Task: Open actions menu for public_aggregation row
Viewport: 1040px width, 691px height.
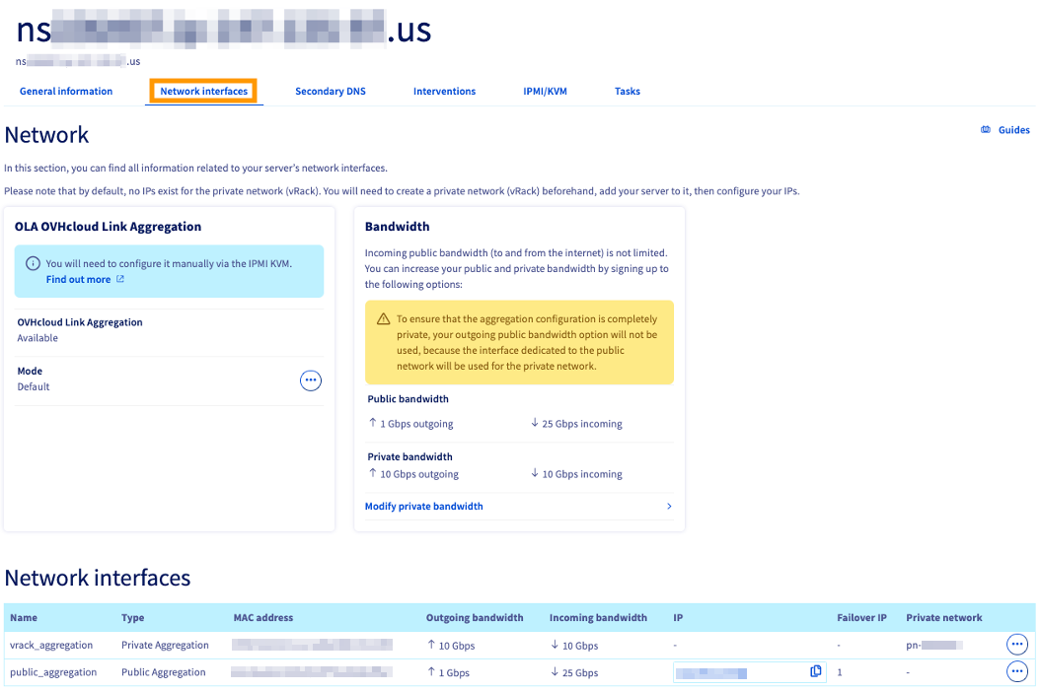Action: pos(1016,671)
